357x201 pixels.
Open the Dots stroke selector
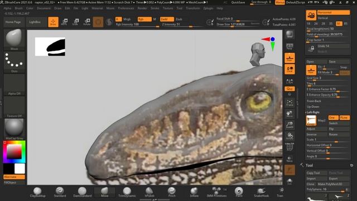14,62
